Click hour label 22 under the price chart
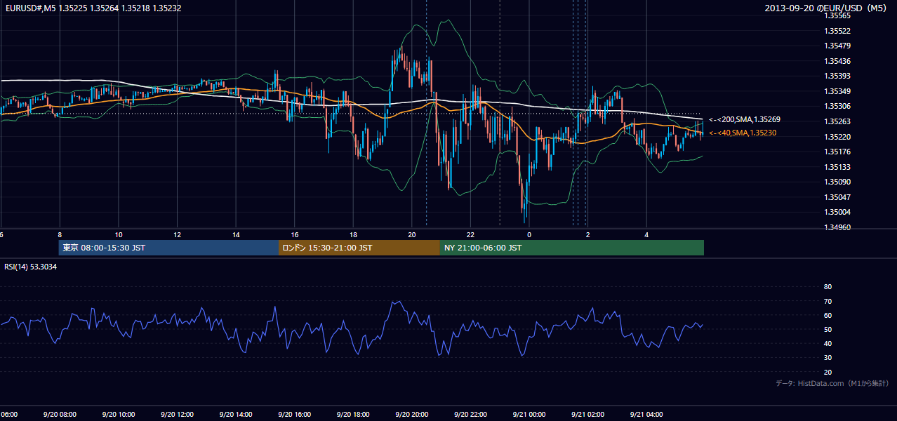897x421 pixels. click(x=471, y=234)
